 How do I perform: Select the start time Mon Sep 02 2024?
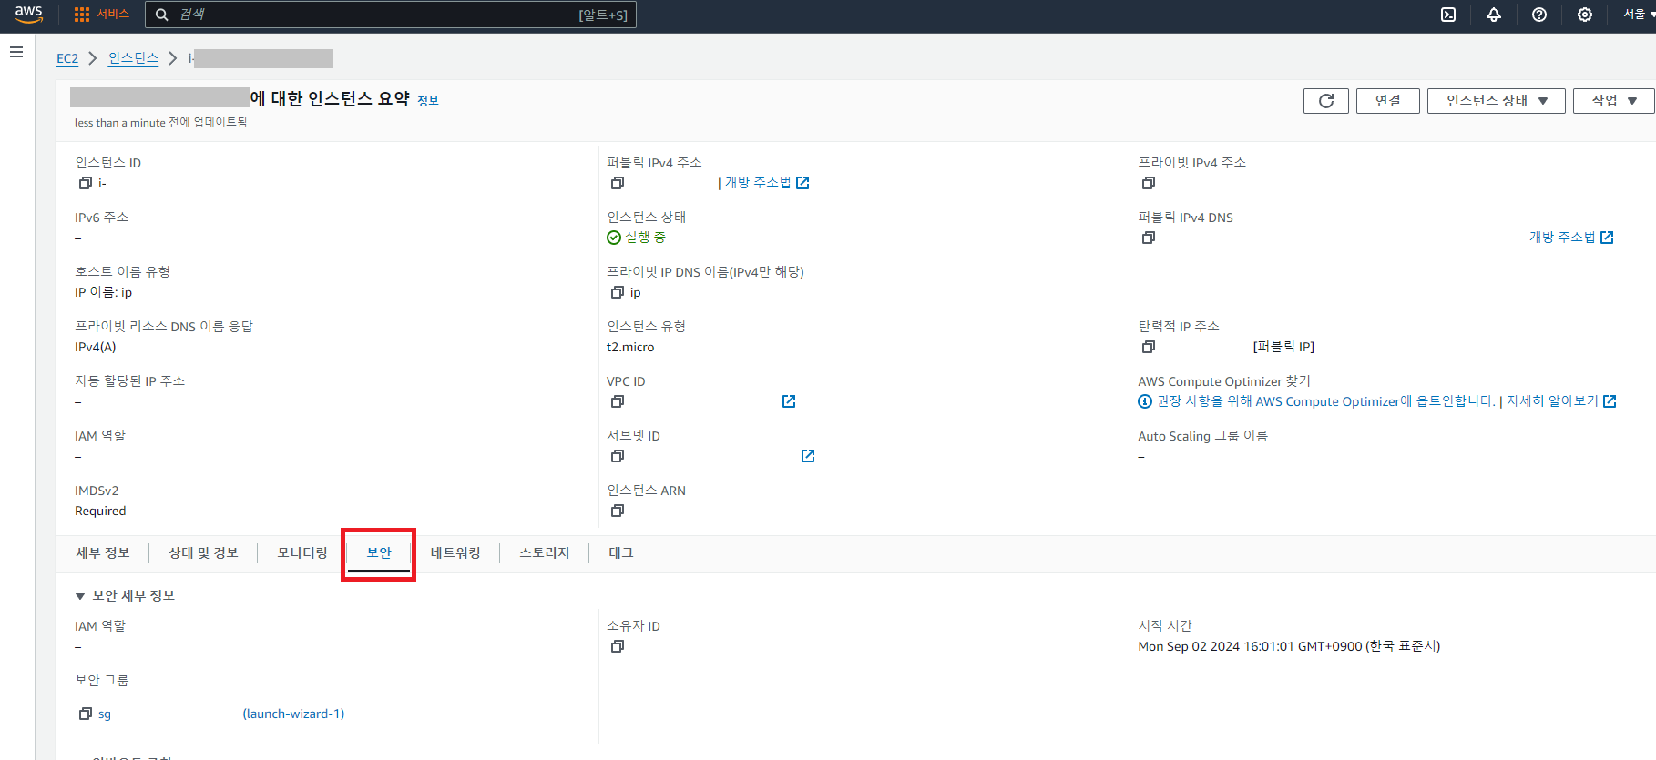pos(1289,646)
